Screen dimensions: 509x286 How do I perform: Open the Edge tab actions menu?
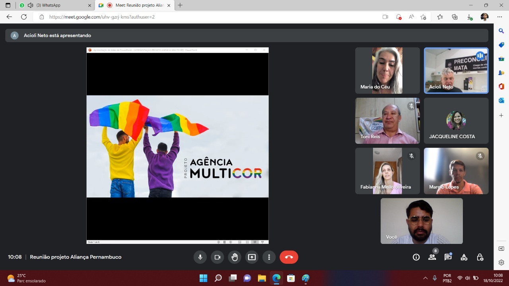pos(8,5)
